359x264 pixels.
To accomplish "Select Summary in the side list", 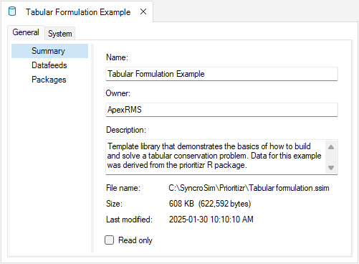I will click(49, 51).
